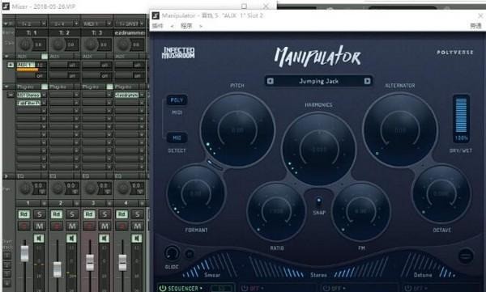The image size is (486, 292).
Task: Toggle the SNAP switch in Manipulator
Action: pos(319,201)
